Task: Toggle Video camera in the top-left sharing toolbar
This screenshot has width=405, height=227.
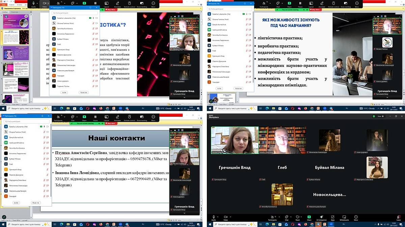Action: click(44, 4)
